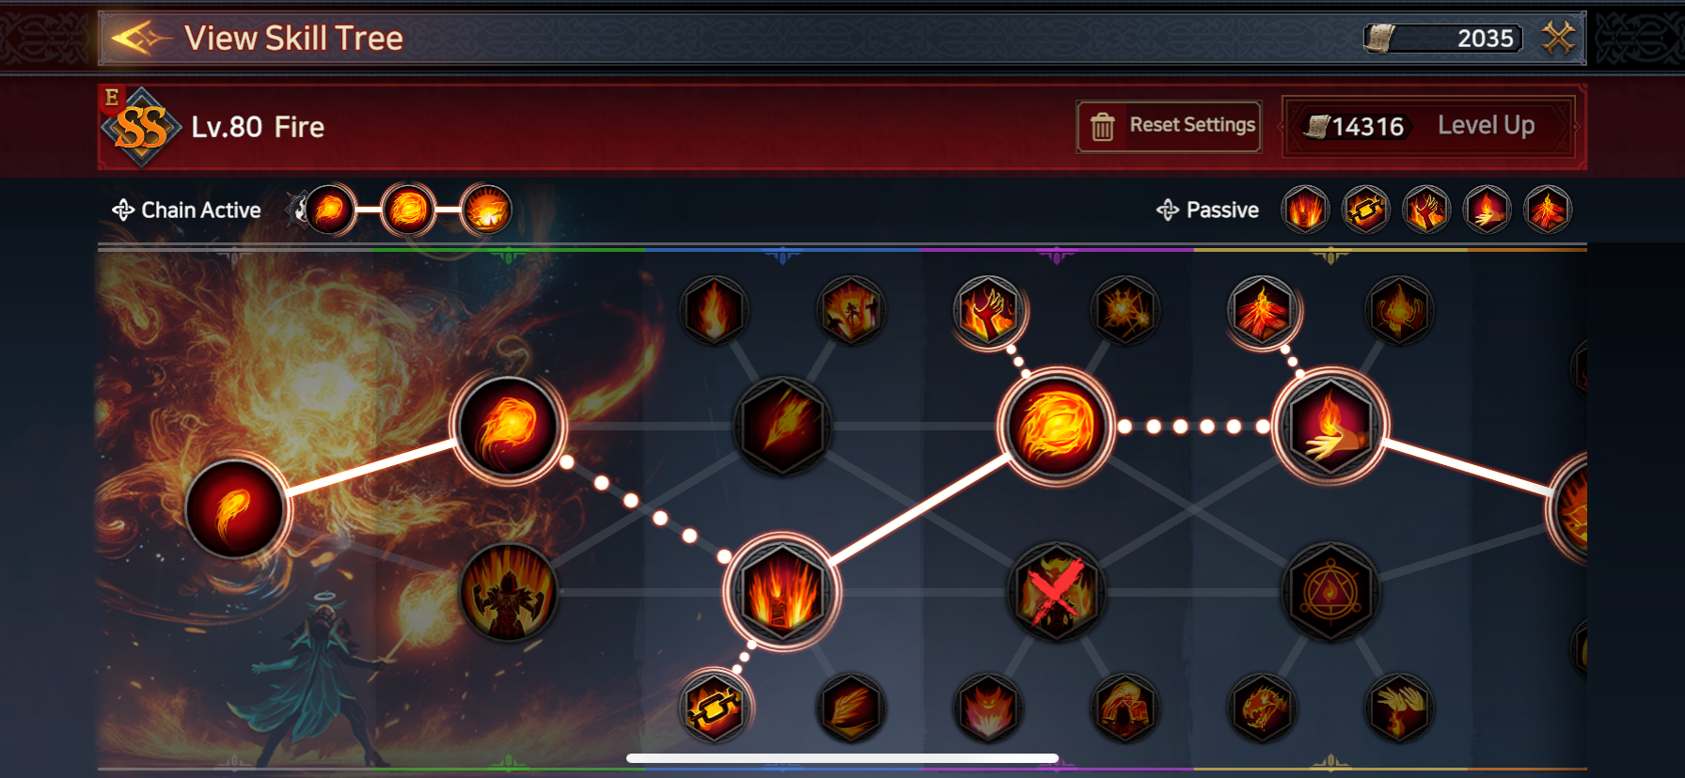Click the chain icon in Passive row
1685x778 pixels.
[1365, 210]
